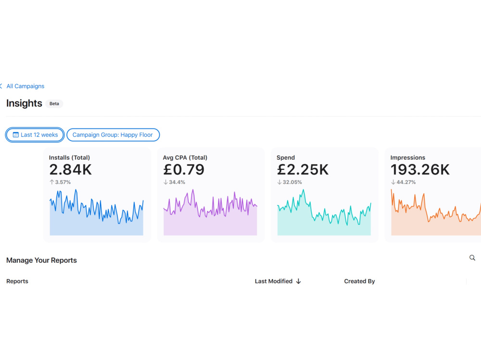Click the Created By column header
The image size is (481, 361).
[359, 281]
